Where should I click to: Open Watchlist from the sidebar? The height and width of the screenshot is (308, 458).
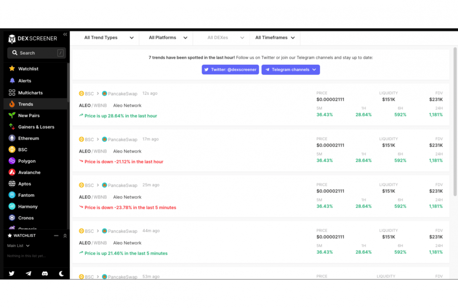28,69
